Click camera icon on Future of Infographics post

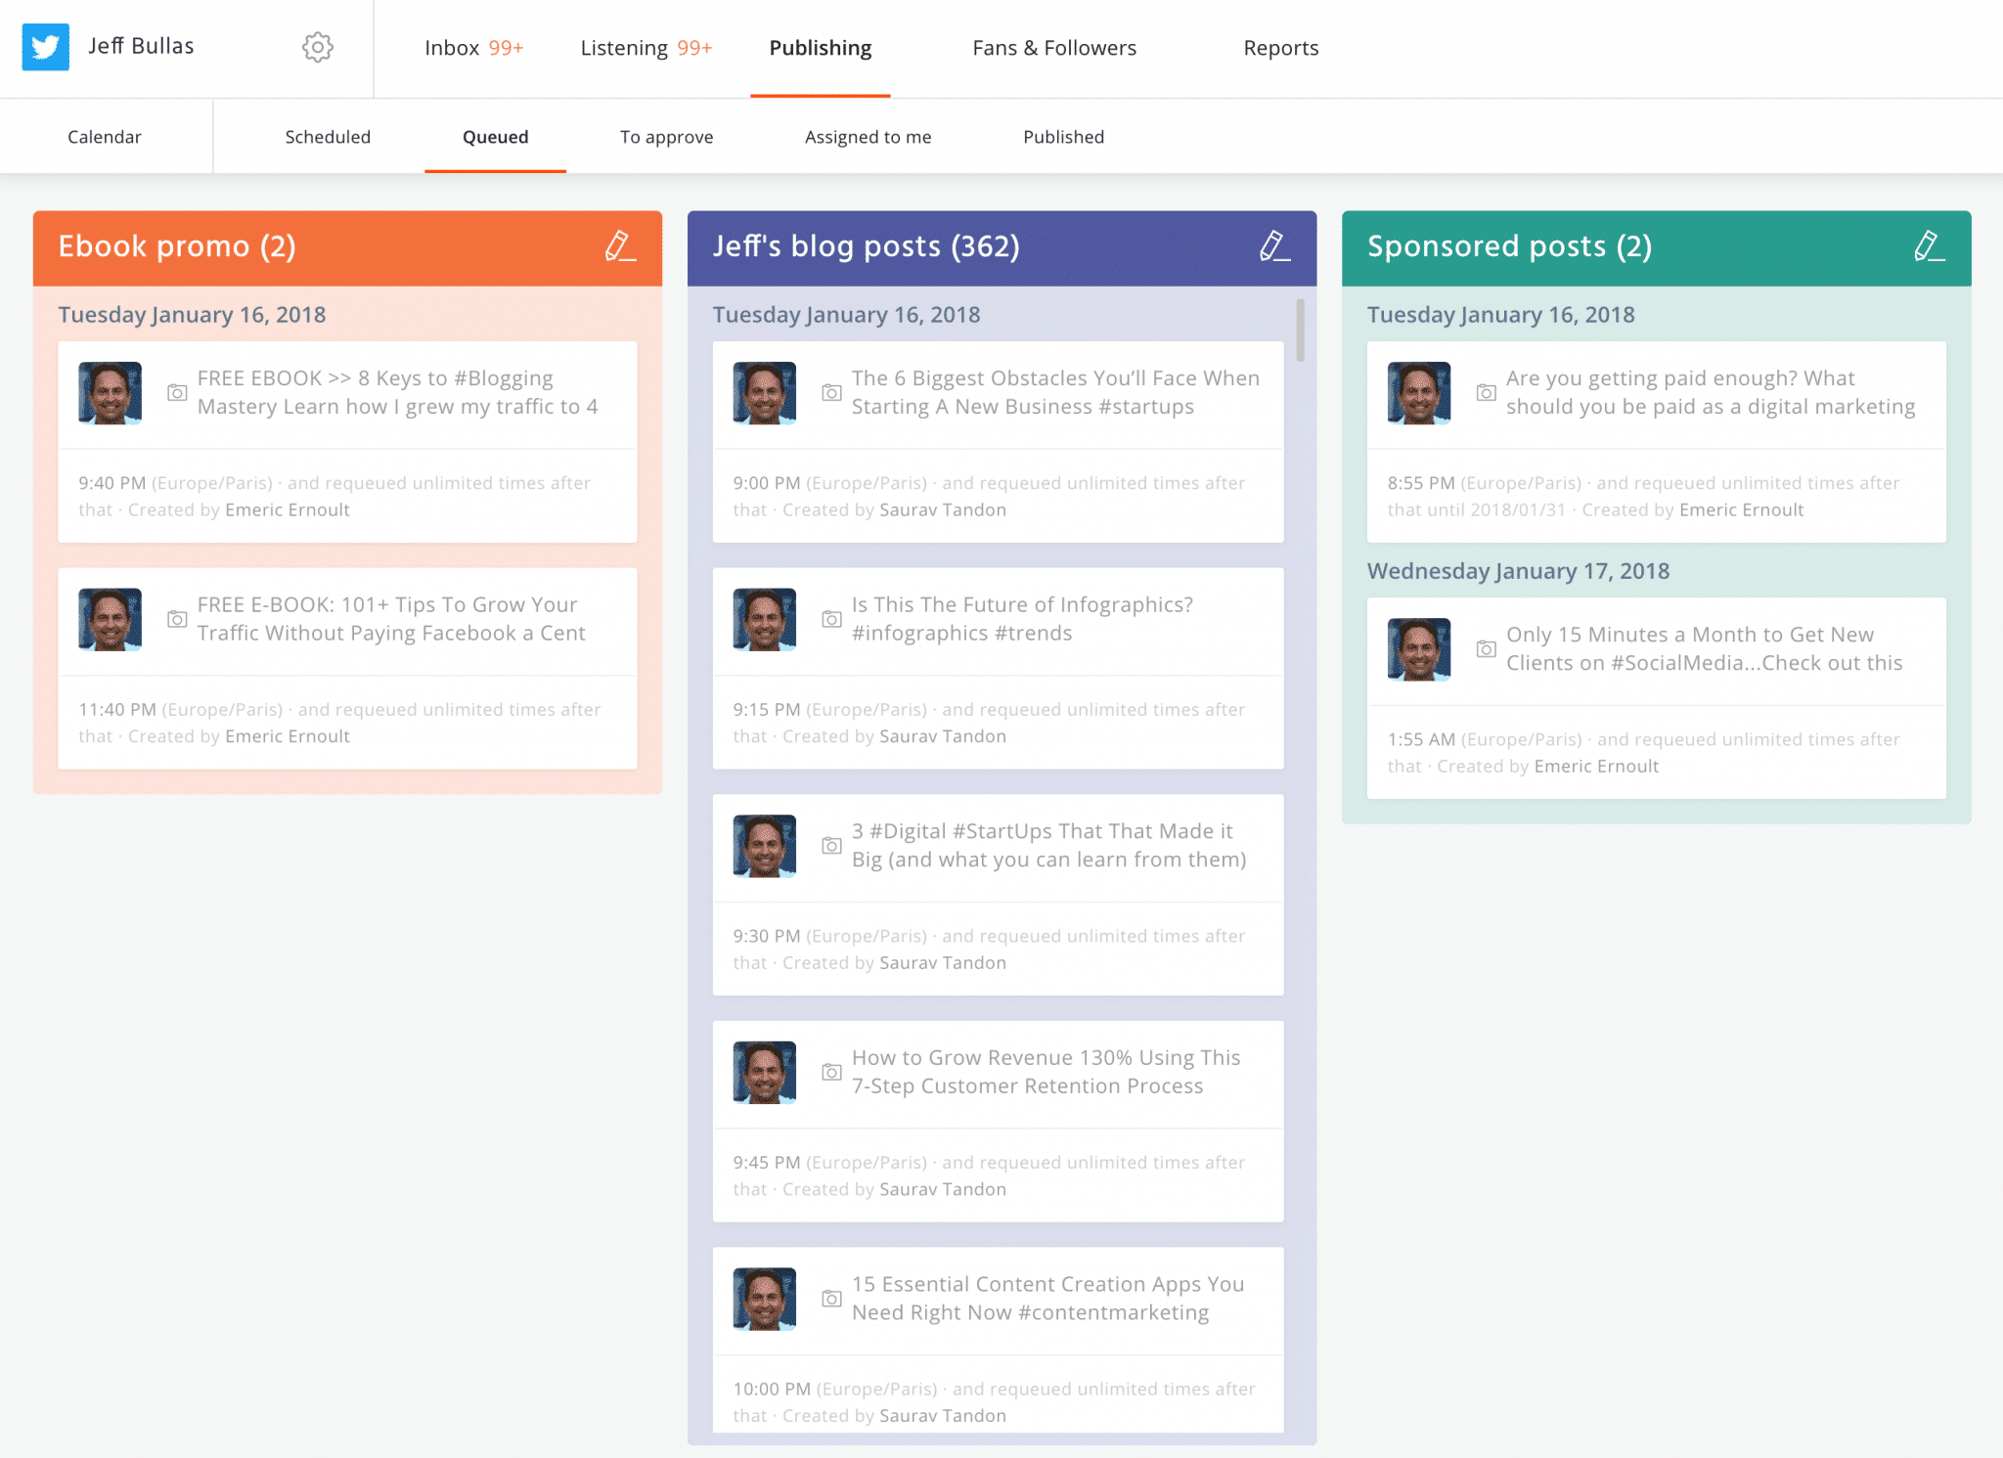(x=831, y=619)
